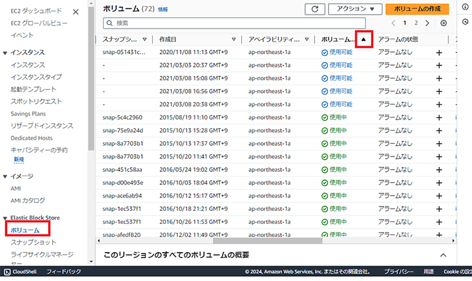The height and width of the screenshot is (281, 472).
Task: Select the ボリューム item in the sidebar
Action: [x=25, y=230]
